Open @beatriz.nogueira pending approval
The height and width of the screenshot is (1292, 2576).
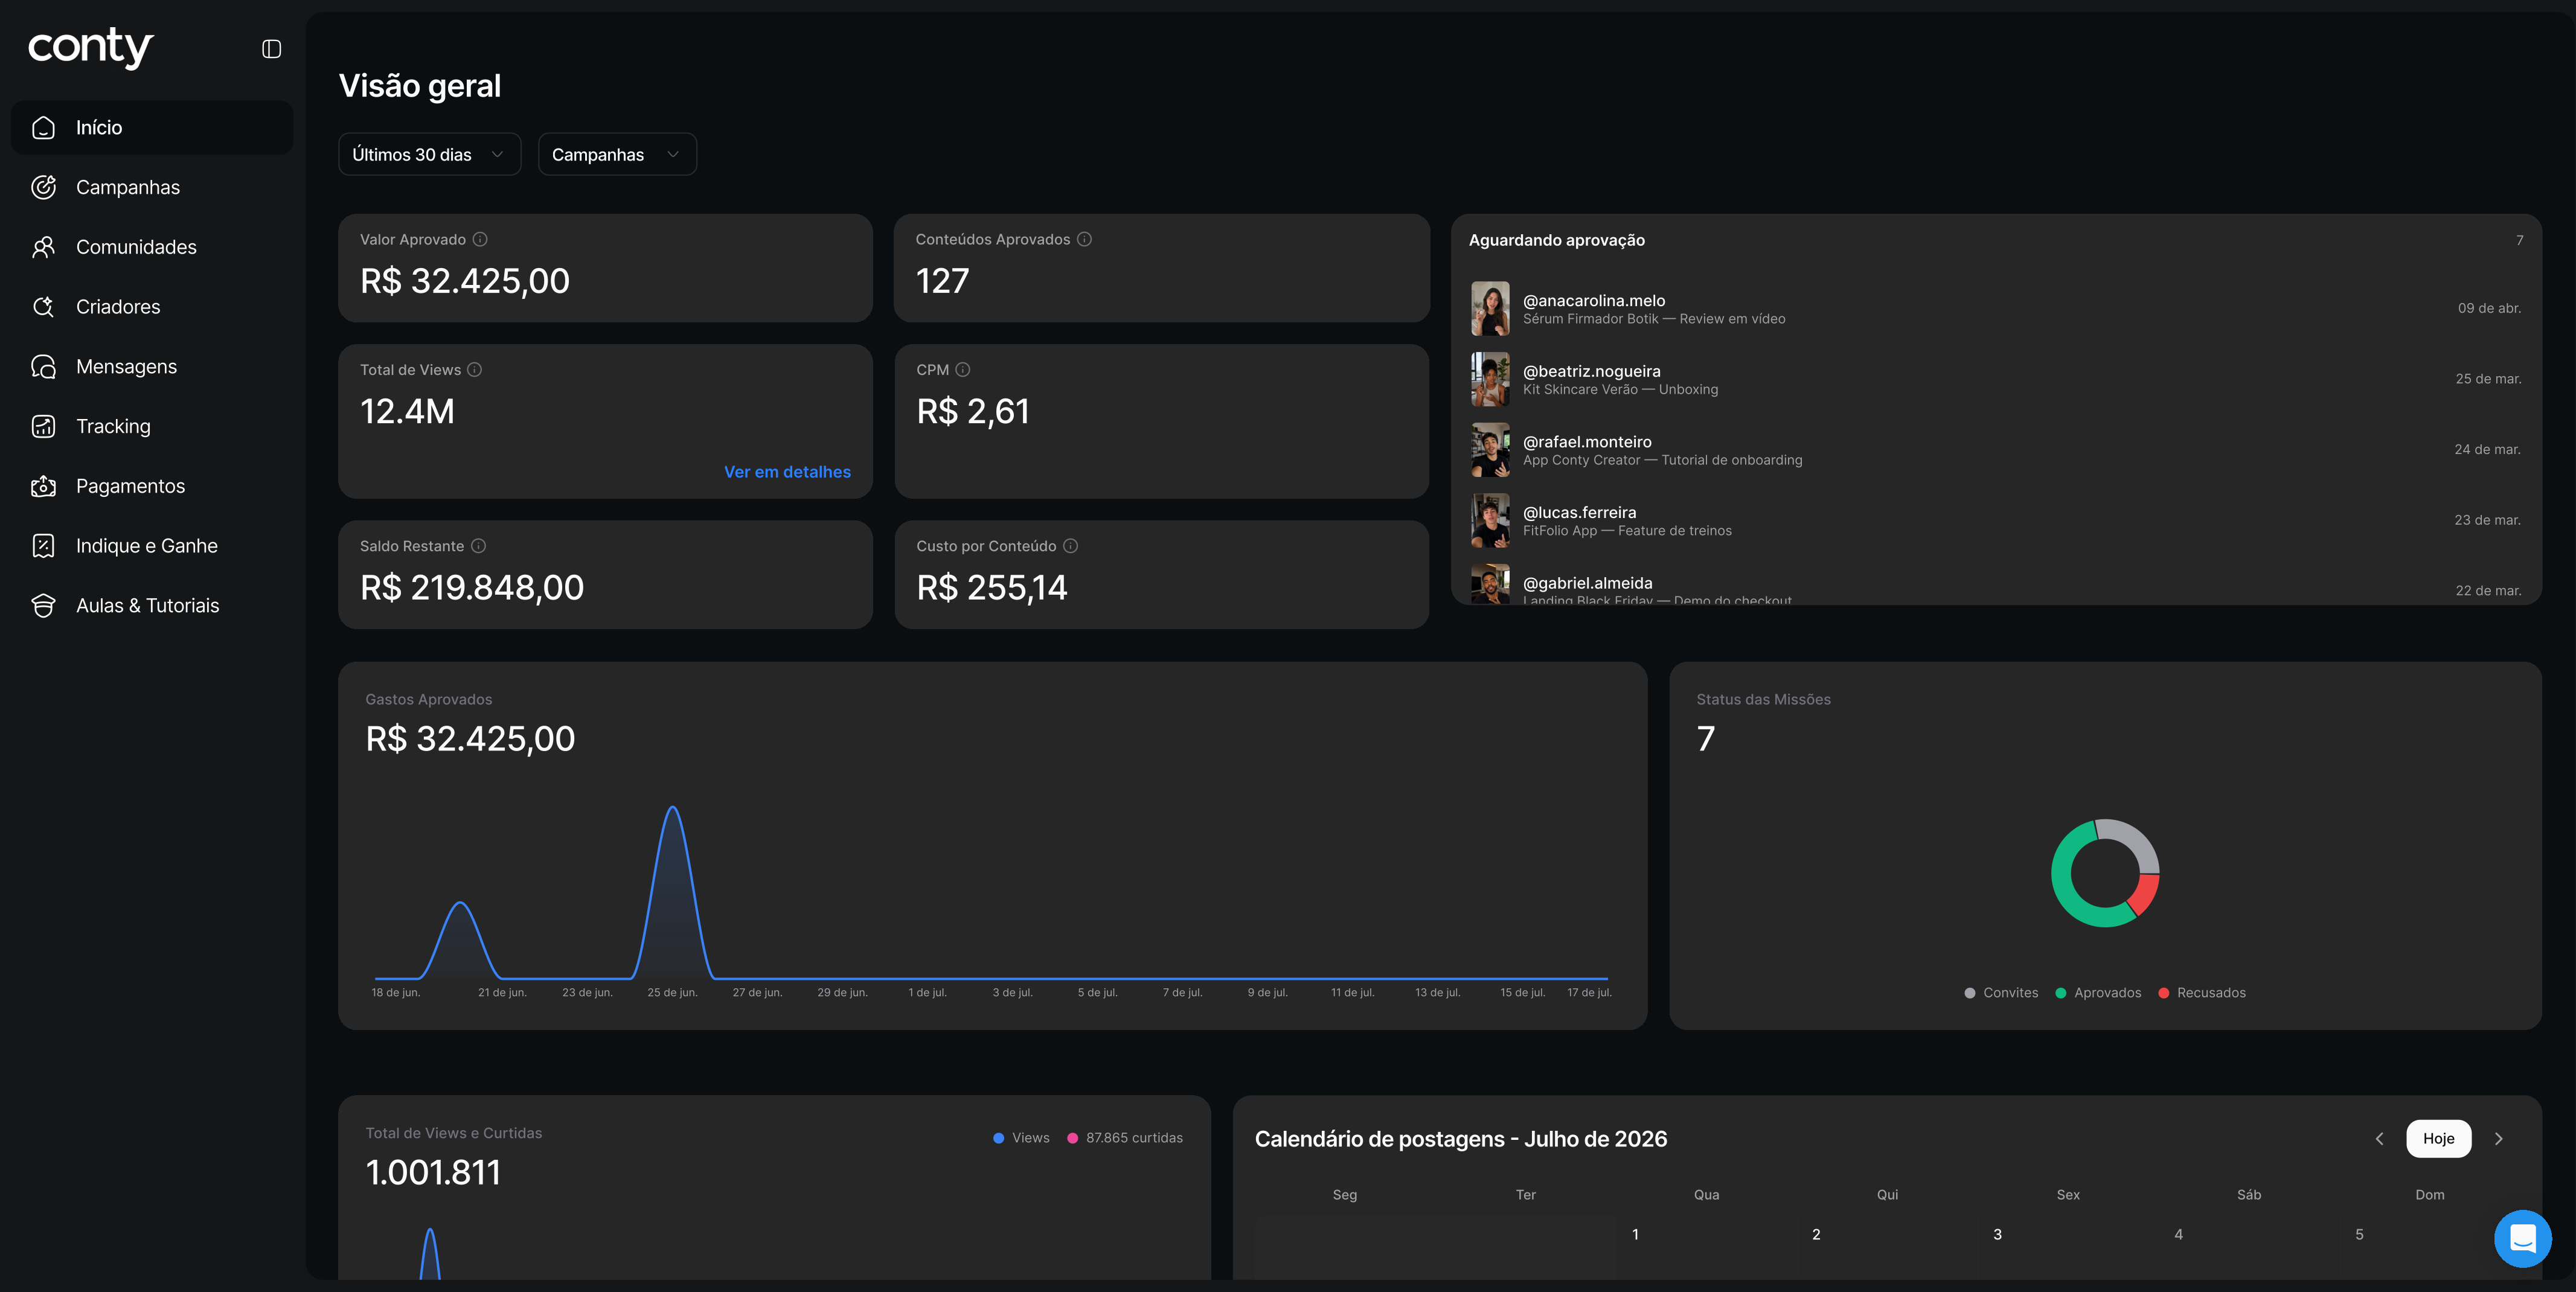(1996, 379)
